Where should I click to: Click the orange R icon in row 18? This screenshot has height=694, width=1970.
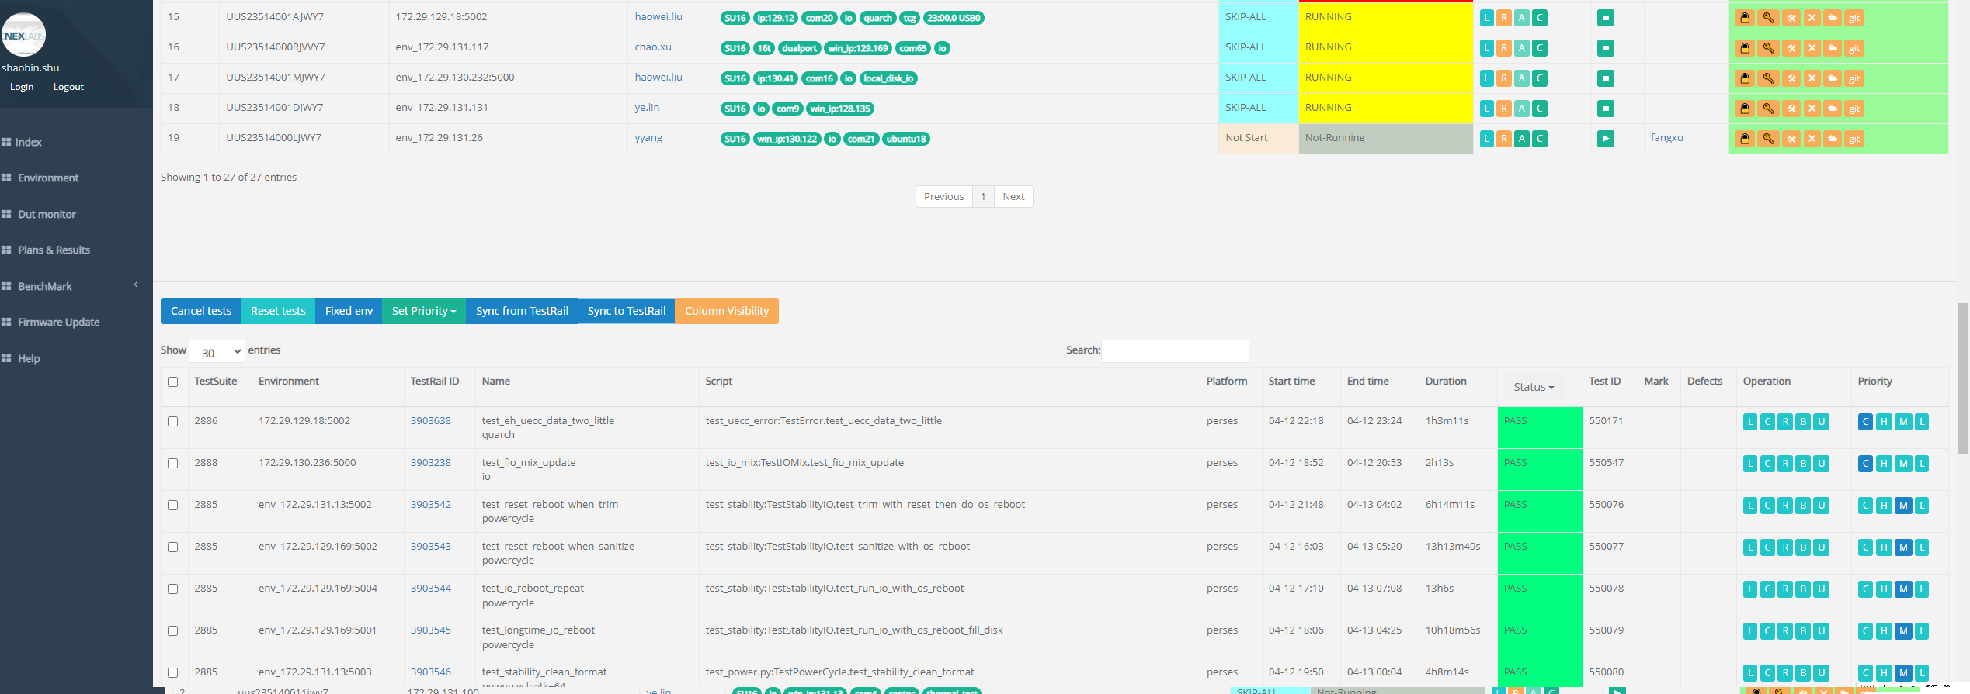pos(1504,109)
